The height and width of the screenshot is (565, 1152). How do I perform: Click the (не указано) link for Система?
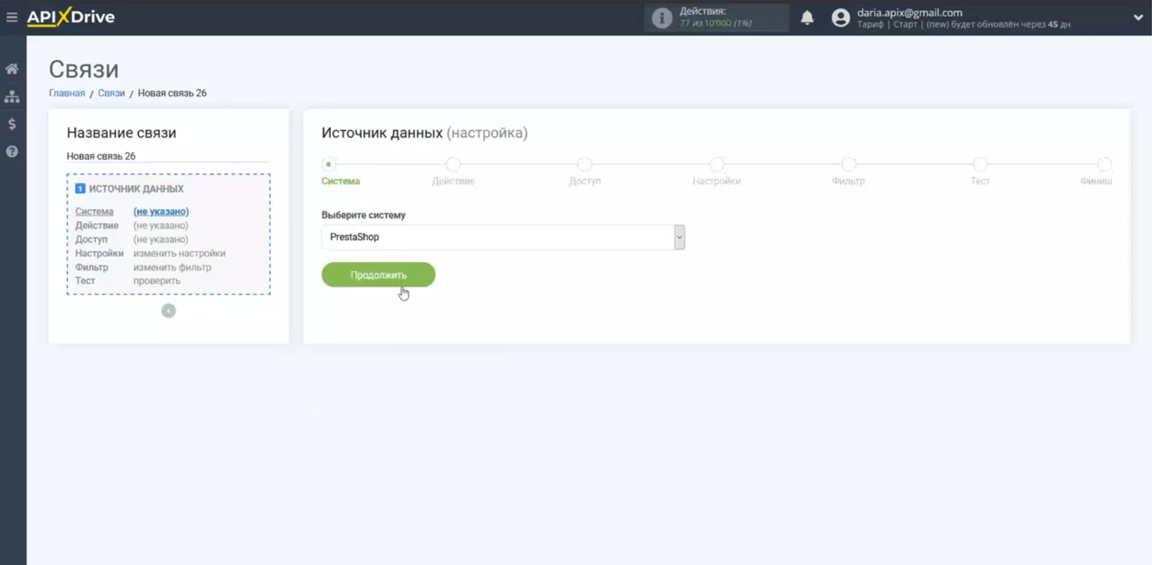(161, 212)
